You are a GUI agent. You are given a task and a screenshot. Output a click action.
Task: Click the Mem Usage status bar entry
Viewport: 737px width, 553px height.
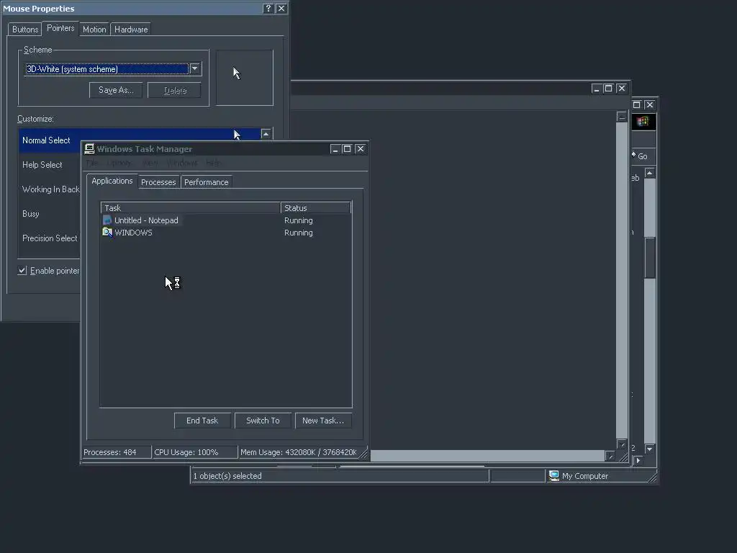pyautogui.click(x=299, y=452)
